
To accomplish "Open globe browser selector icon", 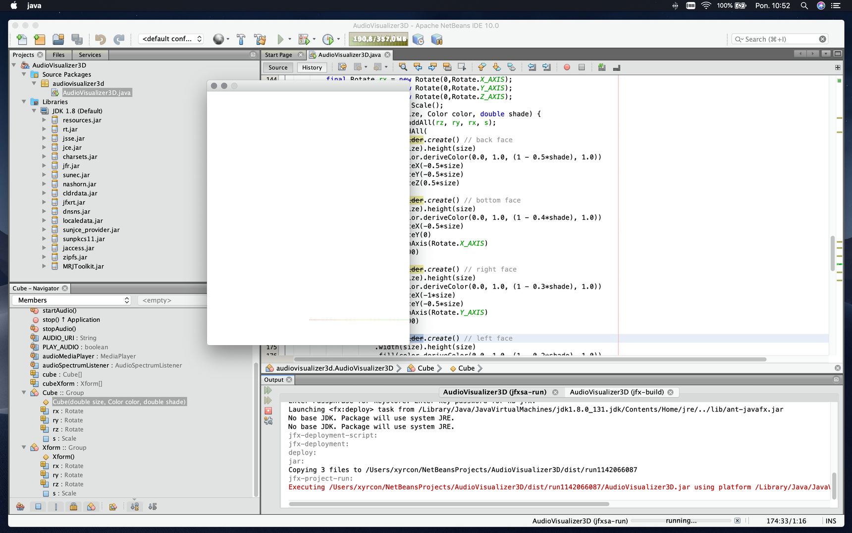I will (218, 39).
